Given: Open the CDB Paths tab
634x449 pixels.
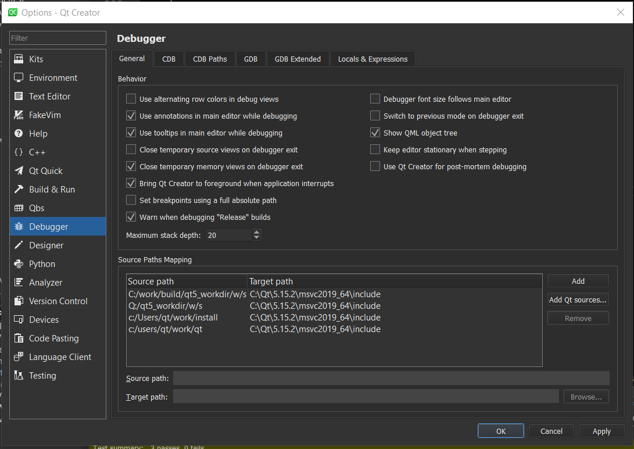Looking at the screenshot, I should click(210, 59).
